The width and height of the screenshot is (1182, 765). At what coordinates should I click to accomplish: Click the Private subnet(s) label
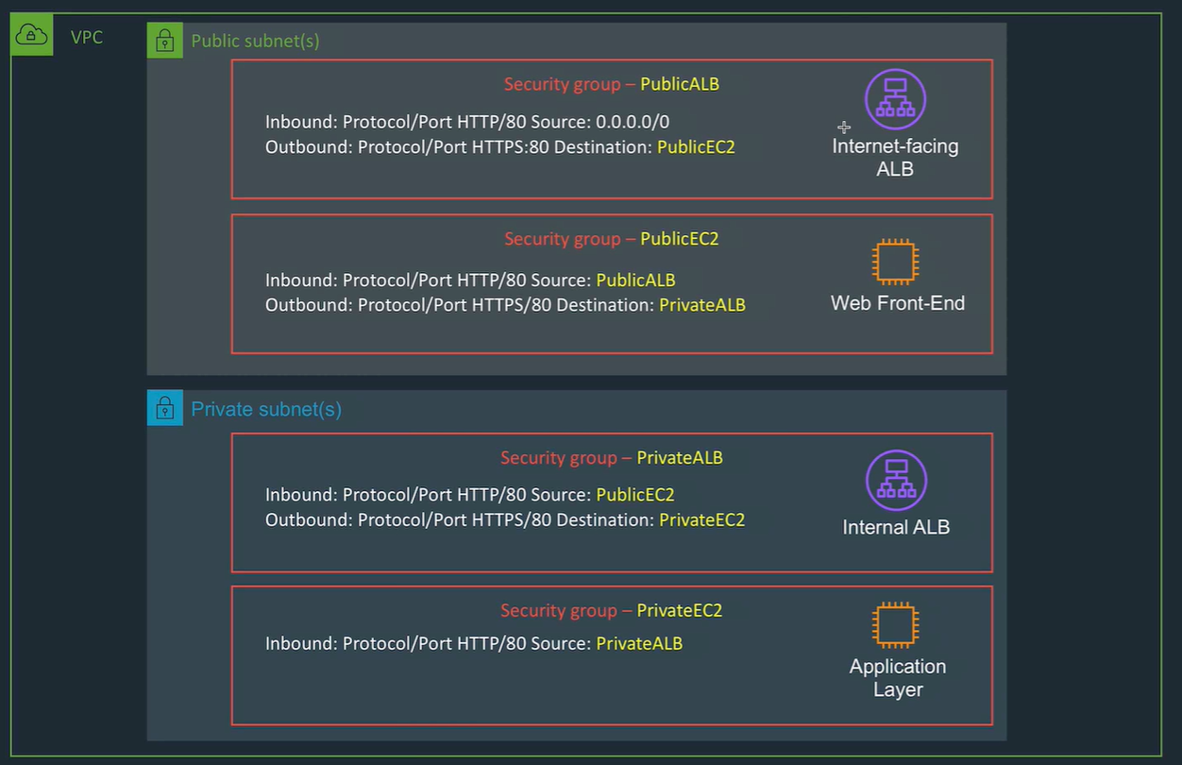(x=266, y=409)
